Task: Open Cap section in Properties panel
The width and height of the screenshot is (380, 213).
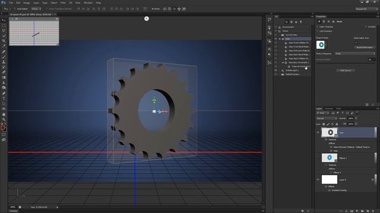Action: (328, 21)
